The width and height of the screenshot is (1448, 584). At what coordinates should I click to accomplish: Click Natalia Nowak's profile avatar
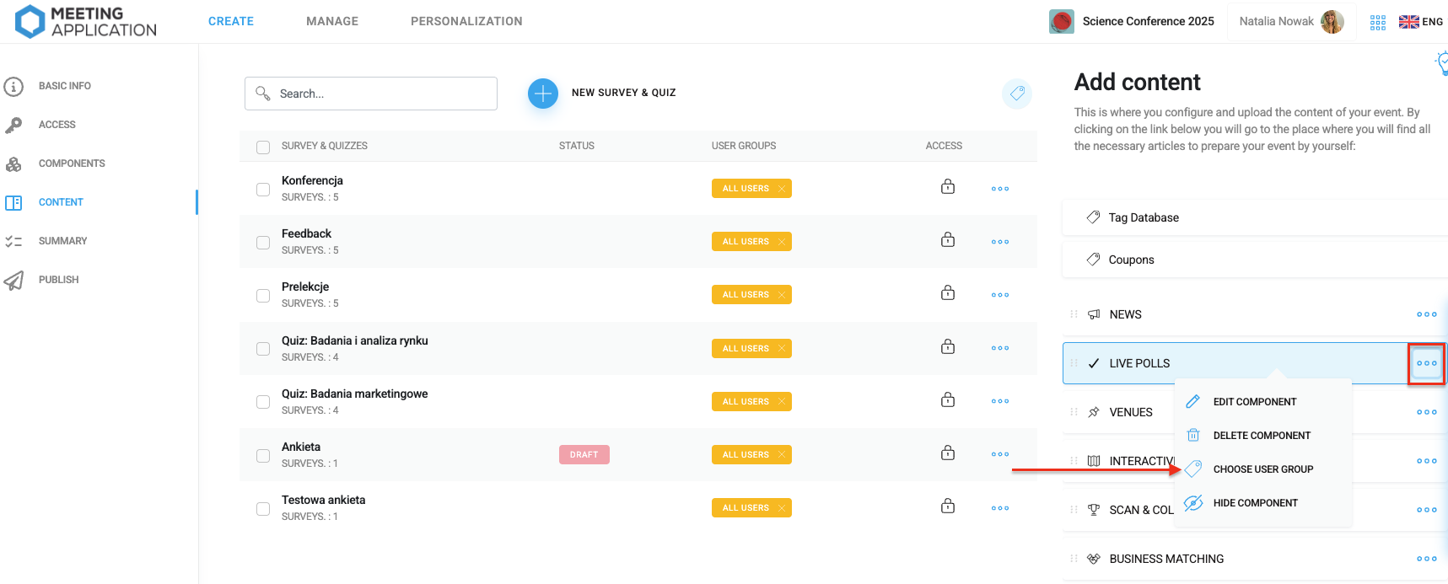1332,22
